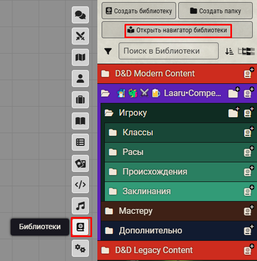
Task: Click the filter funnel icon beside search
Action: coord(108,51)
